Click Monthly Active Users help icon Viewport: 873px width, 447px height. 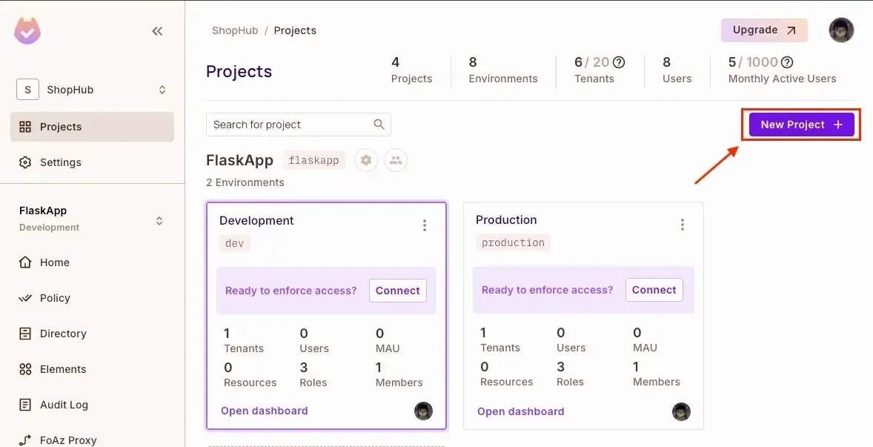click(x=787, y=62)
